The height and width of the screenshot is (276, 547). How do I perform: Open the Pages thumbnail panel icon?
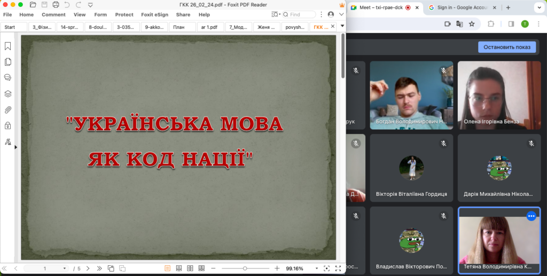point(8,62)
